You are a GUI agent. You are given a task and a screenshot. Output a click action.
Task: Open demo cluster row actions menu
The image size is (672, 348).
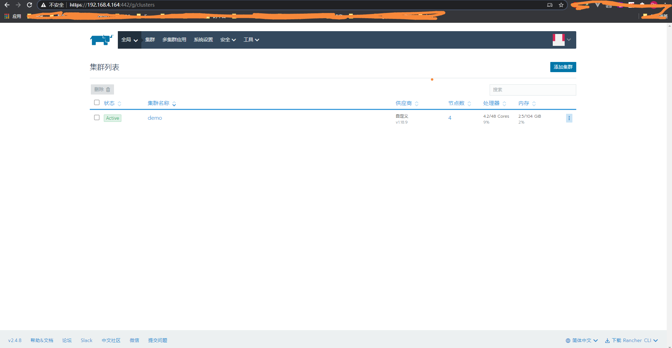coord(569,118)
